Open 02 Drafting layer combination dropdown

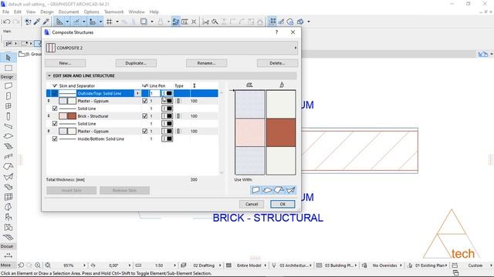pos(219,265)
